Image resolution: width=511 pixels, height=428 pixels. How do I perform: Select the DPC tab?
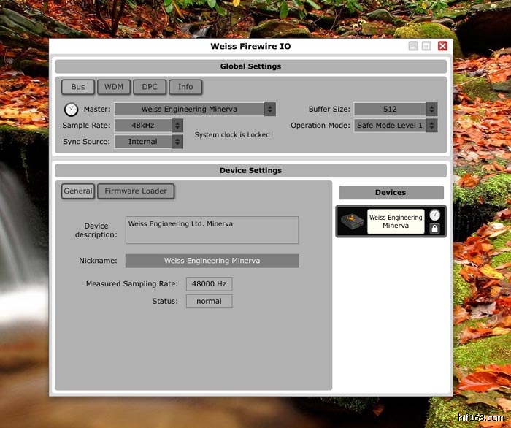(150, 87)
